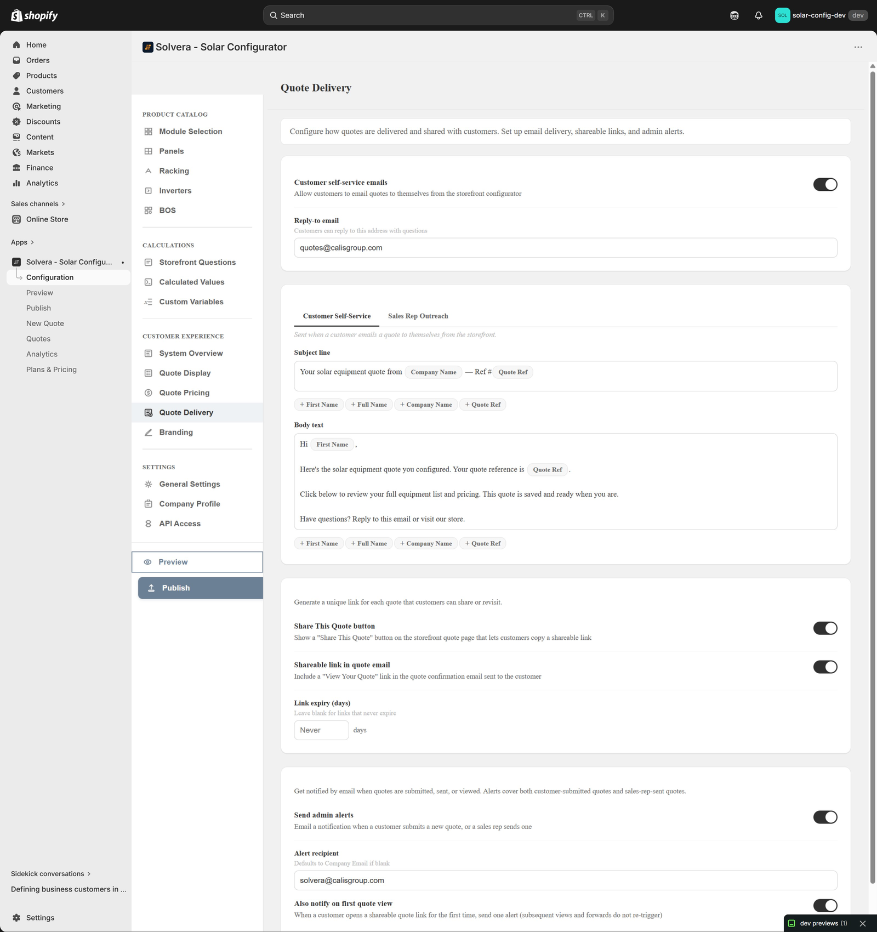Click the Online Store icon
The height and width of the screenshot is (932, 877).
pos(16,219)
